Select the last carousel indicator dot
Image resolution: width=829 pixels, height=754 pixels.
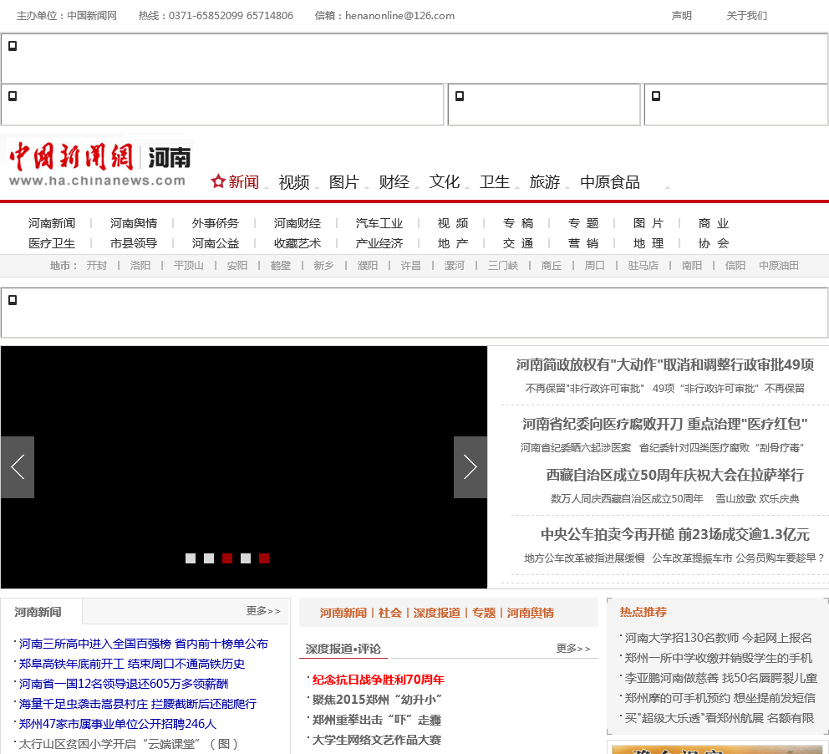(264, 558)
